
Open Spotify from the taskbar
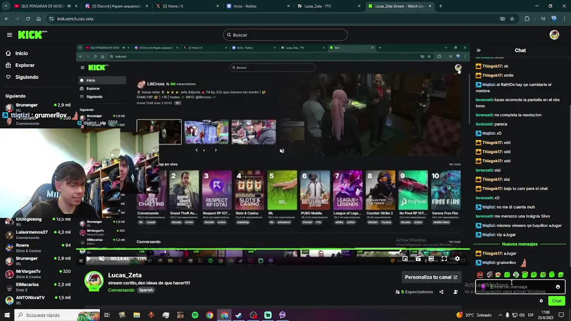(x=195, y=315)
